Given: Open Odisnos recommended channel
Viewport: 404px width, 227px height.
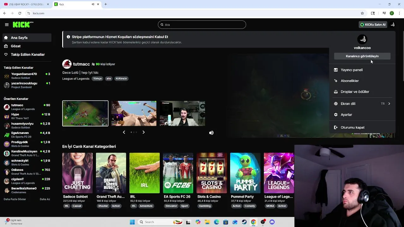Looking at the screenshot, I should [27, 172].
